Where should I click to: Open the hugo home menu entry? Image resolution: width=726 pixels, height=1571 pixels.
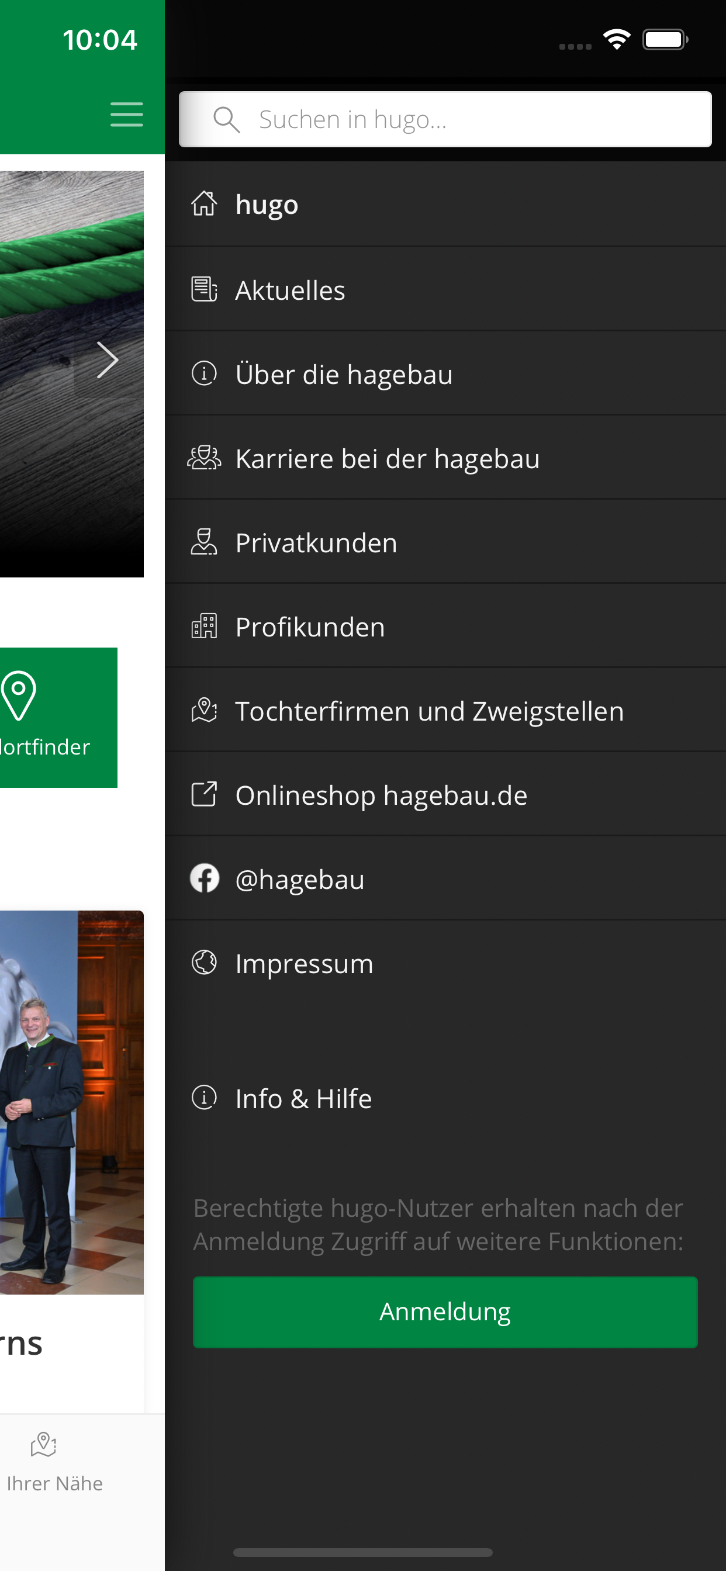445,204
